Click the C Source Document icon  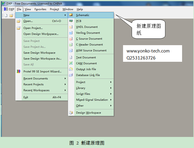pos(71,39)
